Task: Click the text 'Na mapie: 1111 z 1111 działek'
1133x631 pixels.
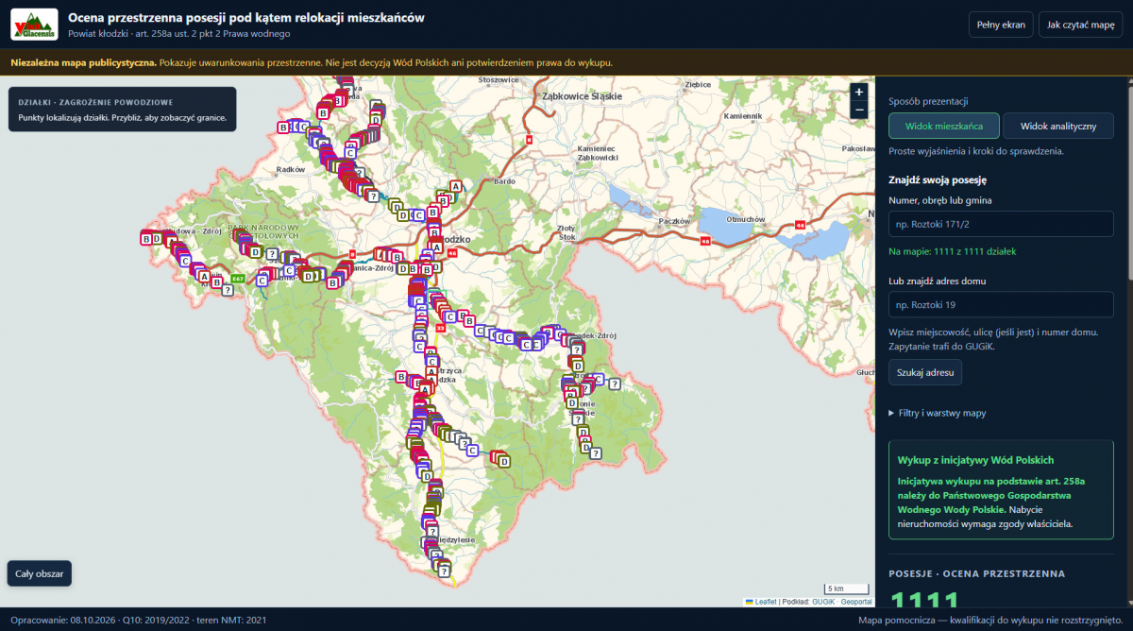Action: pyautogui.click(x=953, y=251)
